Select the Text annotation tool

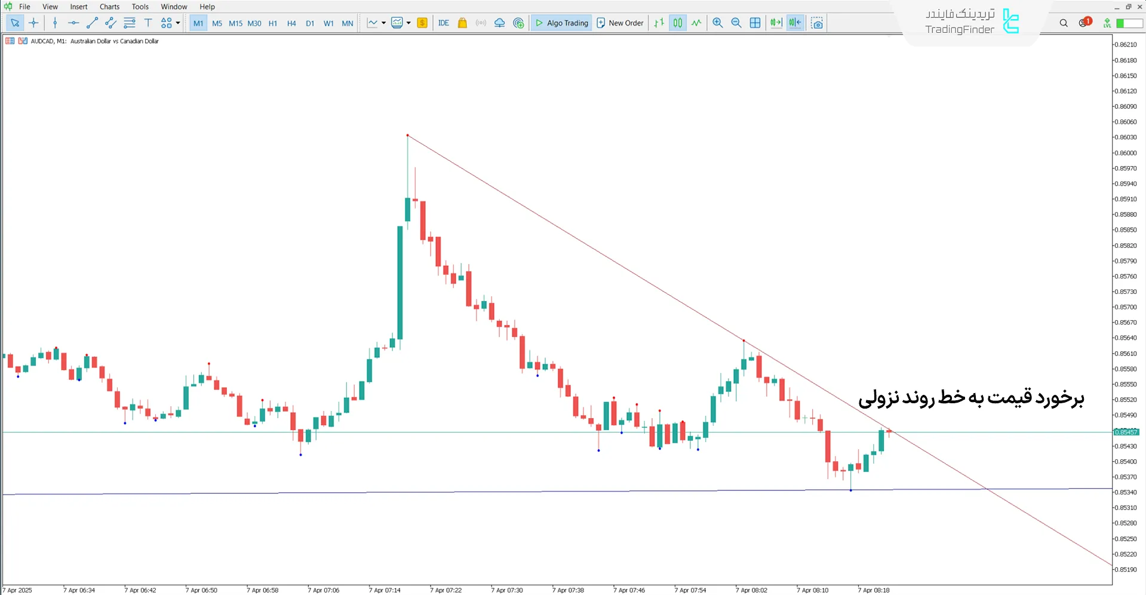pos(148,23)
